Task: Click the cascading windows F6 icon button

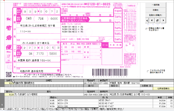Action: click(x=157, y=21)
